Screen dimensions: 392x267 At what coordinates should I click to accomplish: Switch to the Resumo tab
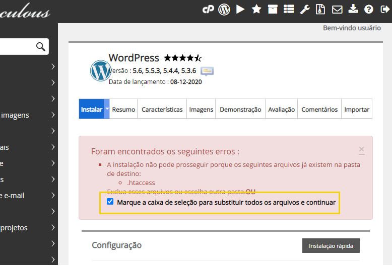point(123,109)
